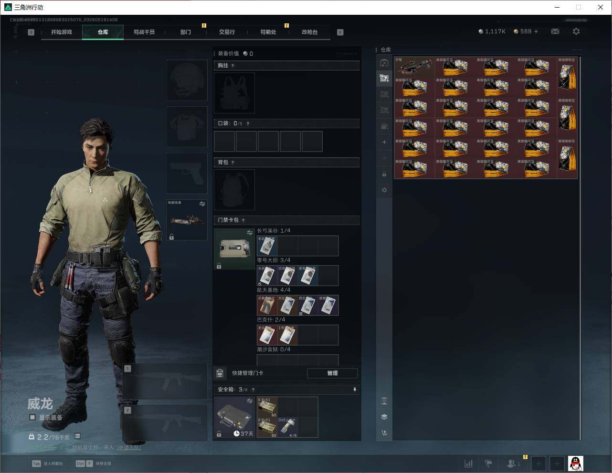Screen dimensions: 612x473
Task: Click the ID-badge icon near warehouse sidebar bottom
Action: click(384, 401)
